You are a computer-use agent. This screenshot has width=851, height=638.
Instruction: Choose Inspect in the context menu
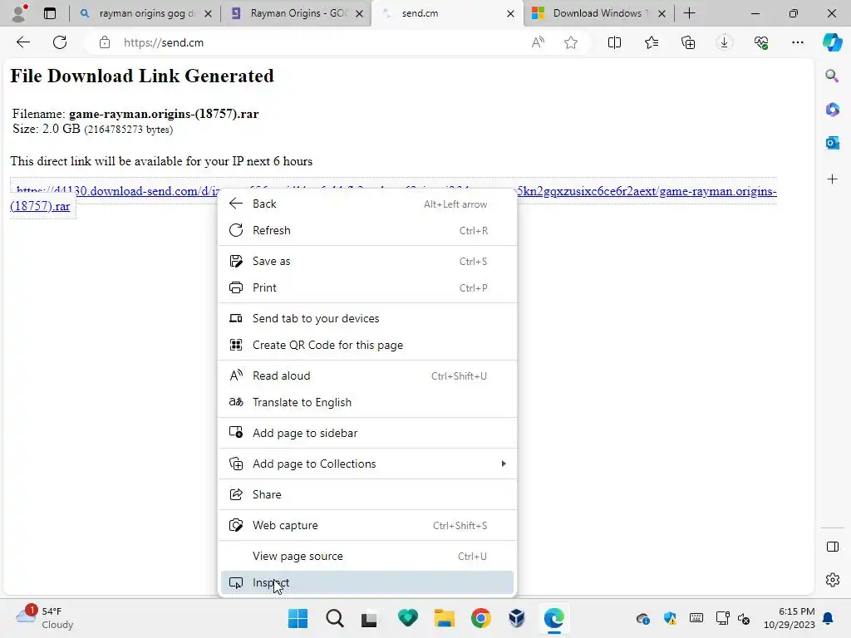(x=367, y=582)
